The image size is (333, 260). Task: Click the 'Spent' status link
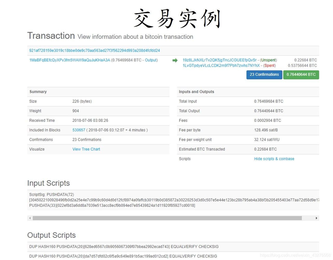pyautogui.click(x=270, y=65)
